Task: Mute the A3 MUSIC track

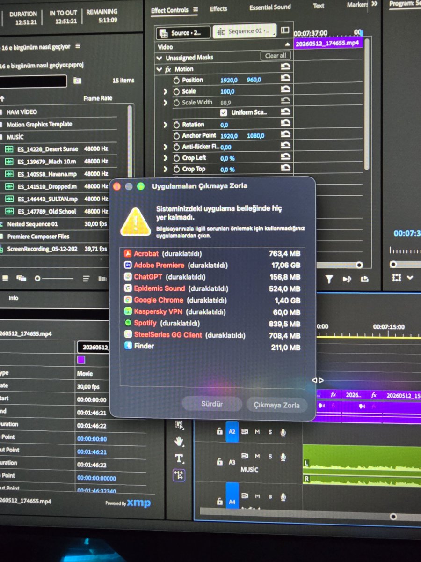Action: (x=257, y=456)
